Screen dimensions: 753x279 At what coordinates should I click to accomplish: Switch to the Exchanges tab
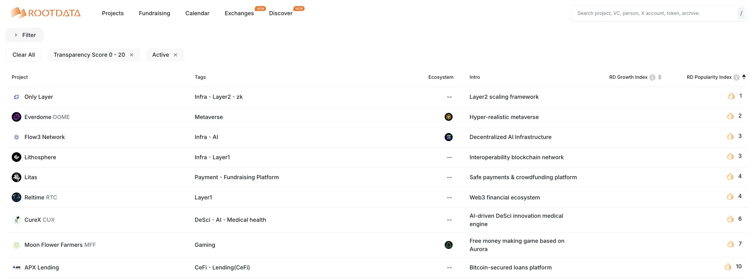[239, 13]
